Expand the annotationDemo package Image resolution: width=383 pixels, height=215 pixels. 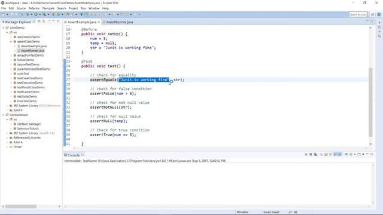11,37
